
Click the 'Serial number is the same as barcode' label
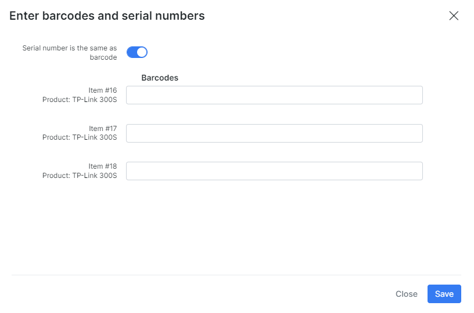(x=70, y=53)
